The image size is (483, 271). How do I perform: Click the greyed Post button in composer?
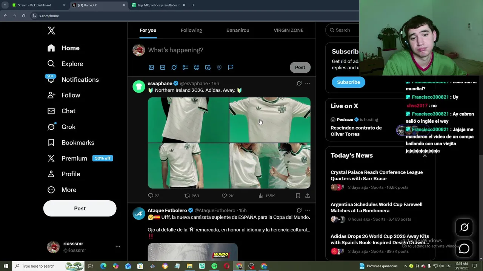click(x=300, y=67)
